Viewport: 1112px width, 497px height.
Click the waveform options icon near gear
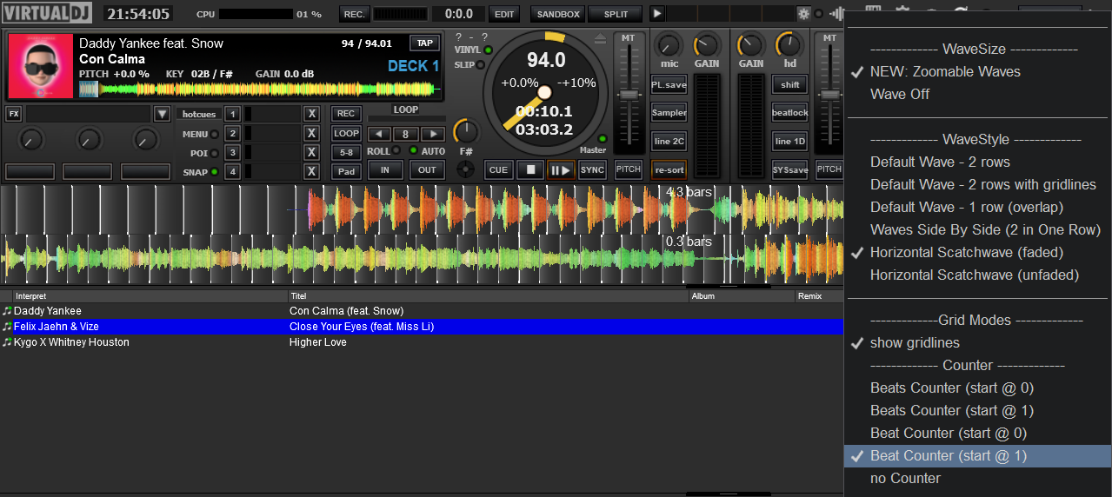pos(837,14)
